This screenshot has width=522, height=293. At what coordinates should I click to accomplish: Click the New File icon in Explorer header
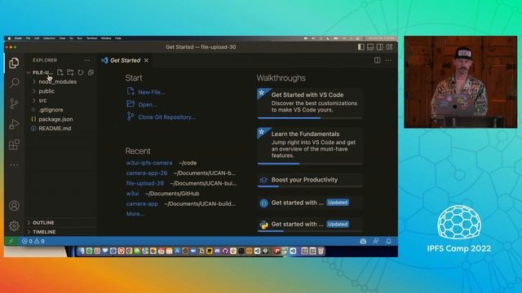pyautogui.click(x=60, y=72)
